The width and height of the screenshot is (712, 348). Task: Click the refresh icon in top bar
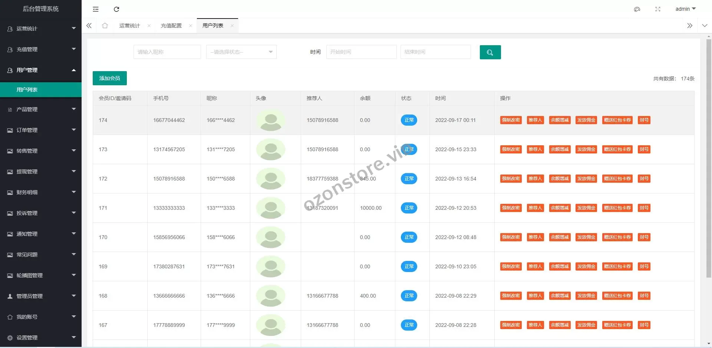pos(116,9)
